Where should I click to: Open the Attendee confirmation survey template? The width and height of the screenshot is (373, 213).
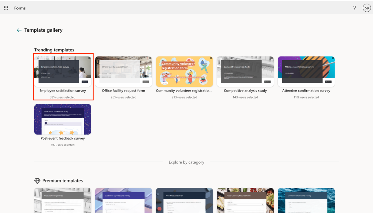tap(306, 72)
